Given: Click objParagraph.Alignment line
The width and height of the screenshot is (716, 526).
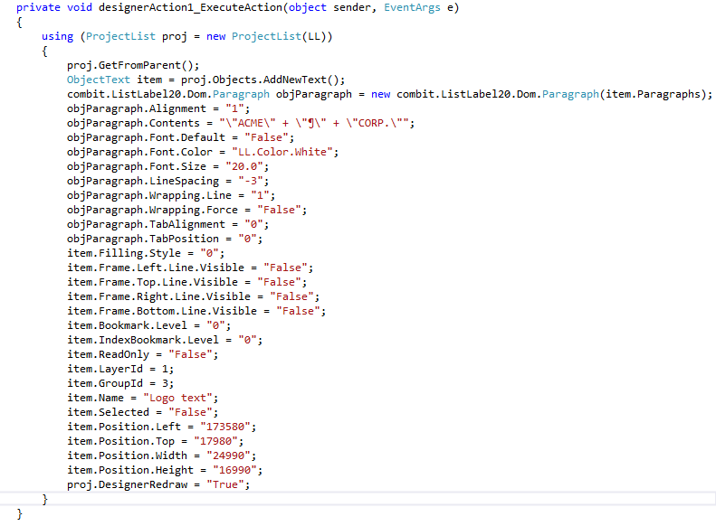Looking at the screenshot, I should tap(158, 108).
